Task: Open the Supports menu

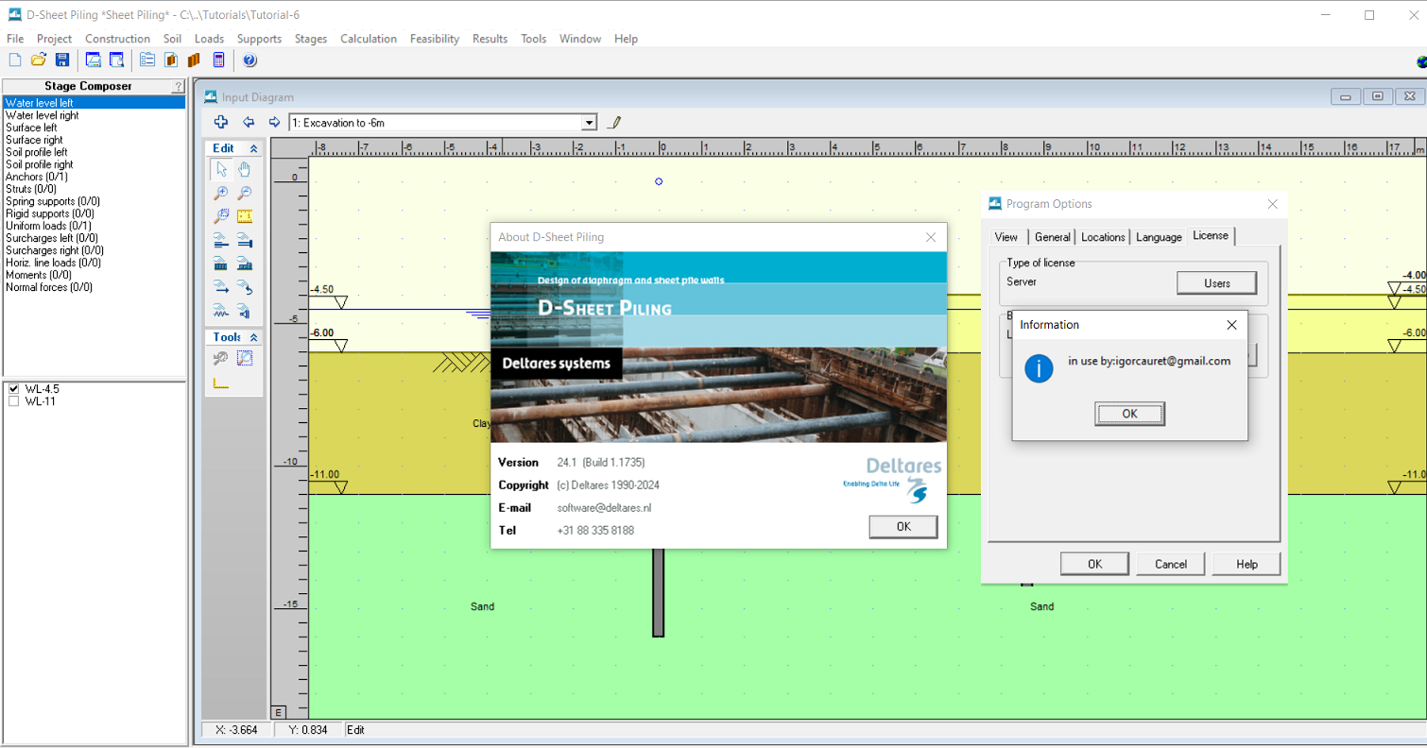Action: pos(259,39)
